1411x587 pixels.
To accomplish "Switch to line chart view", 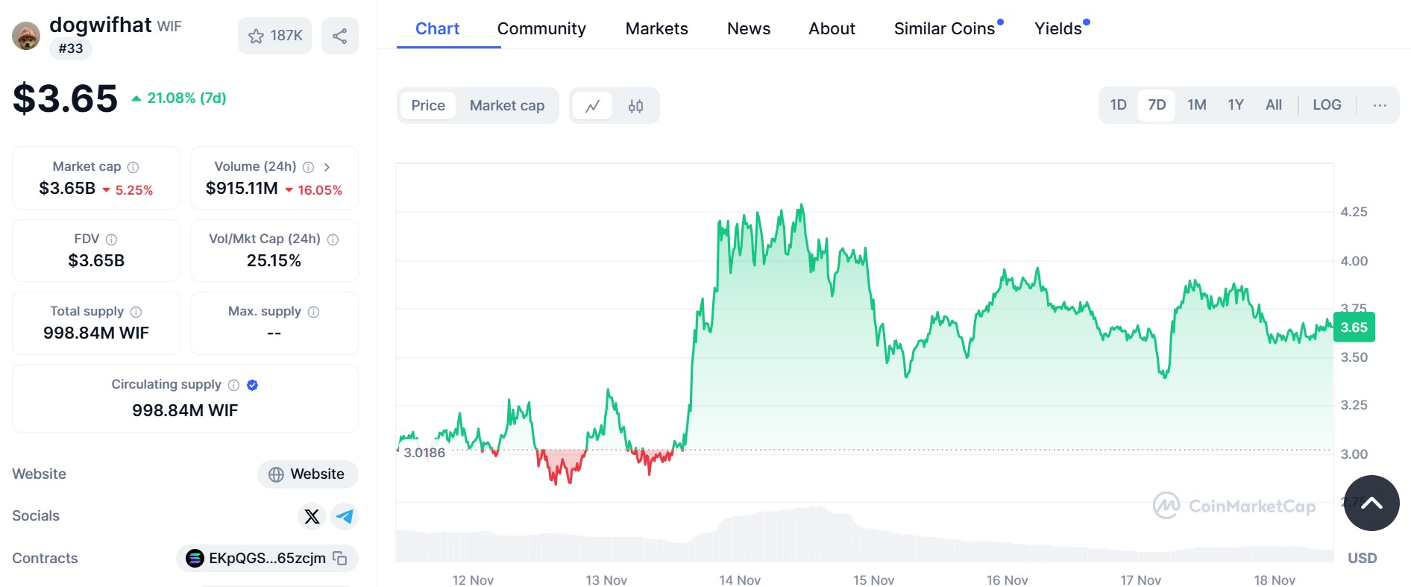I will (x=593, y=106).
